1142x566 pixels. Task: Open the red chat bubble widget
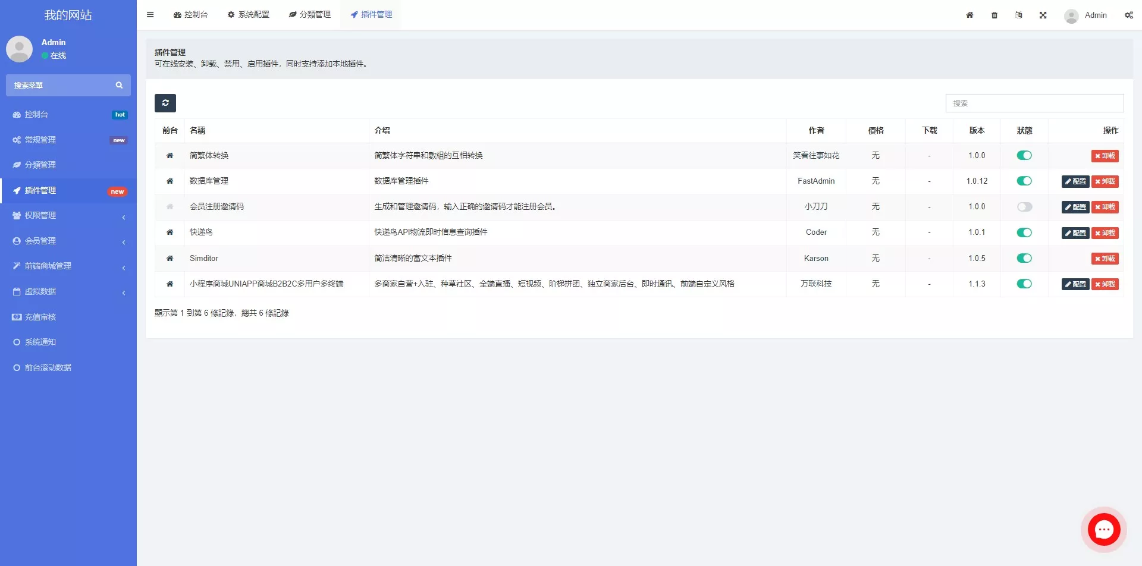coord(1104,529)
